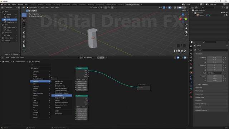229x129 pixels.
Task: Switch to the Shading workspace tab
Action: click(75, 5)
